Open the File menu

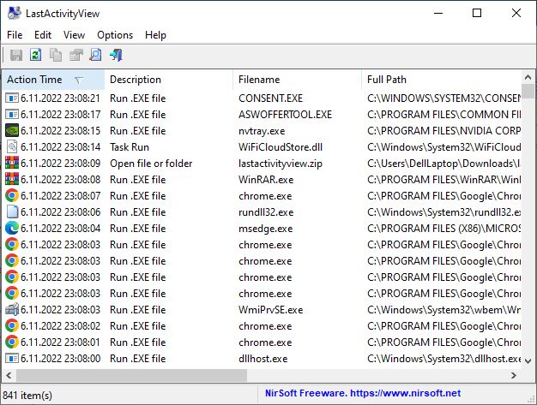pos(15,35)
